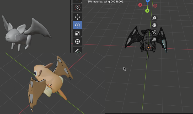This screenshot has width=193, height=114.
Task: Click the metarig Wing.002.R.001 label
Action: [105, 2]
